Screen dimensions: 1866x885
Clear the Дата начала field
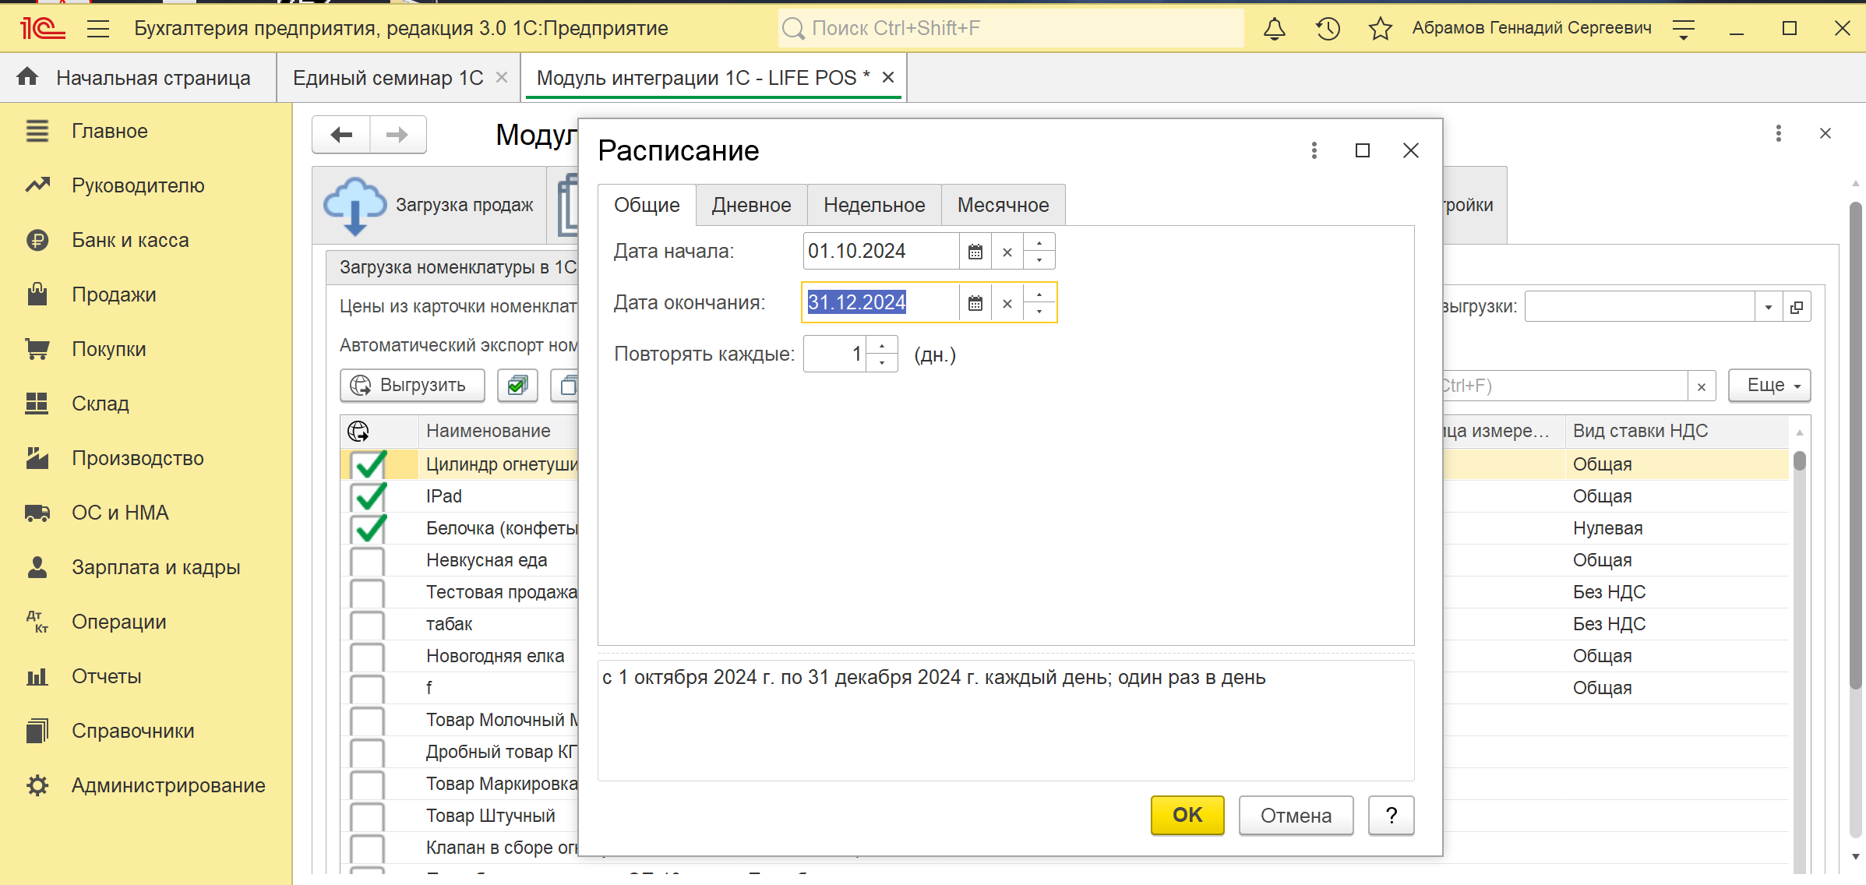pos(1007,252)
